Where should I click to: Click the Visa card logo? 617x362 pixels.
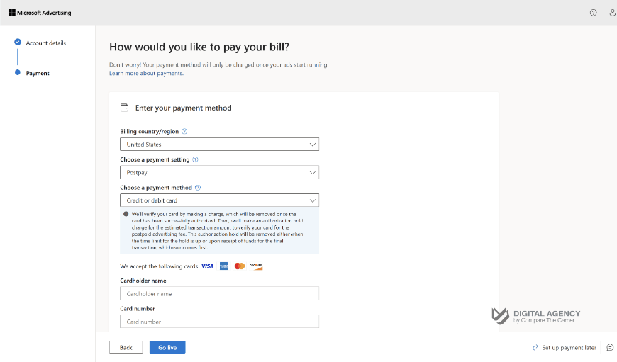pyautogui.click(x=207, y=266)
